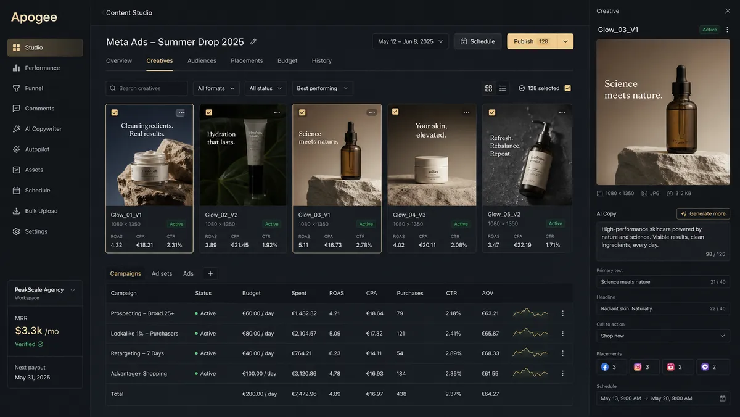The width and height of the screenshot is (740, 417).
Task: Uncheck the Glow_03_V1 creative checkbox
Action: point(302,112)
